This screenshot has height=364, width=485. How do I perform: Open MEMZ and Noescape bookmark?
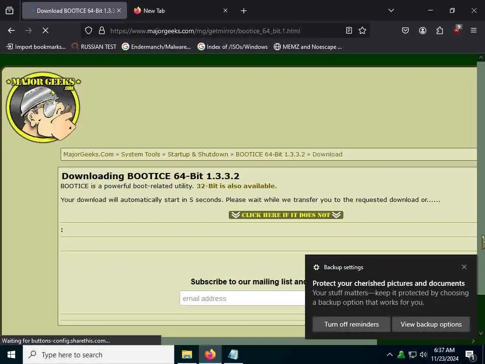[308, 47]
